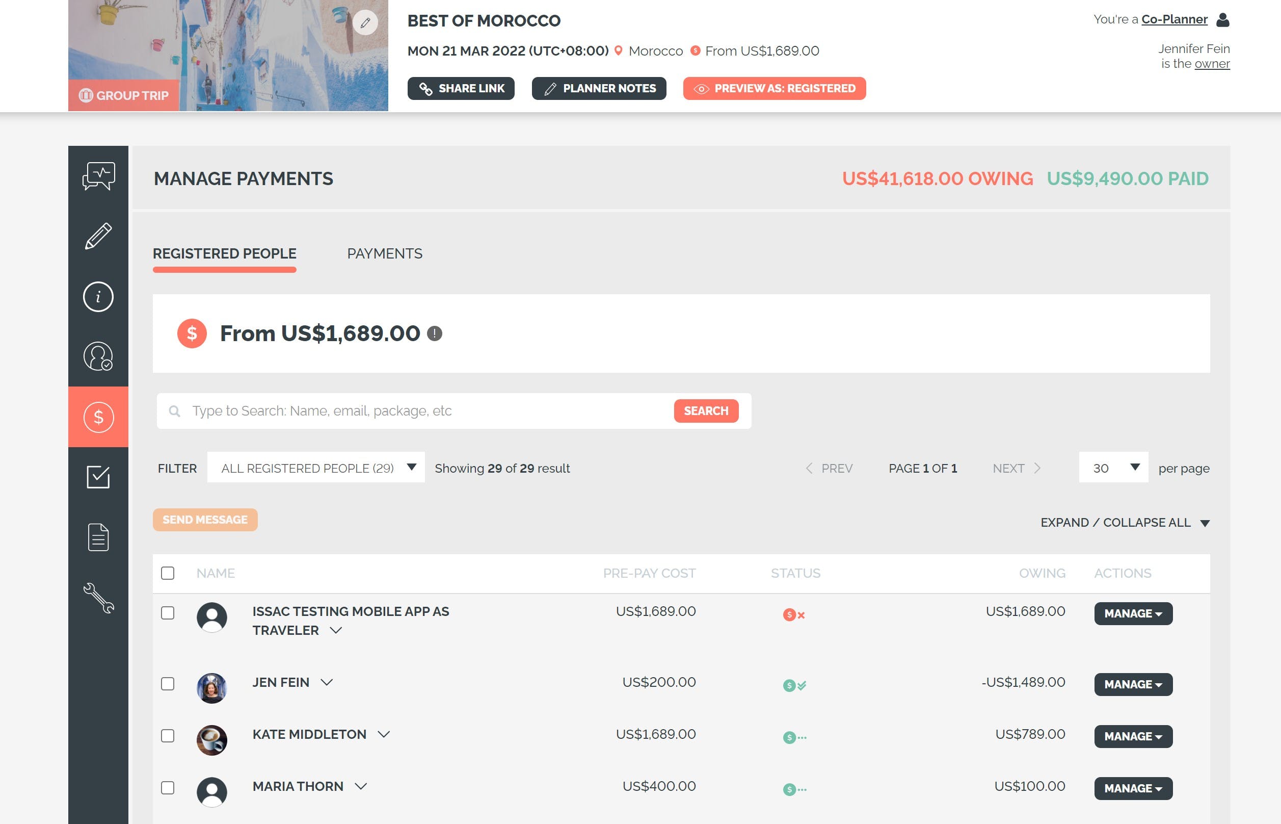
Task: Select Kate Middleton's row checkbox
Action: click(x=168, y=736)
